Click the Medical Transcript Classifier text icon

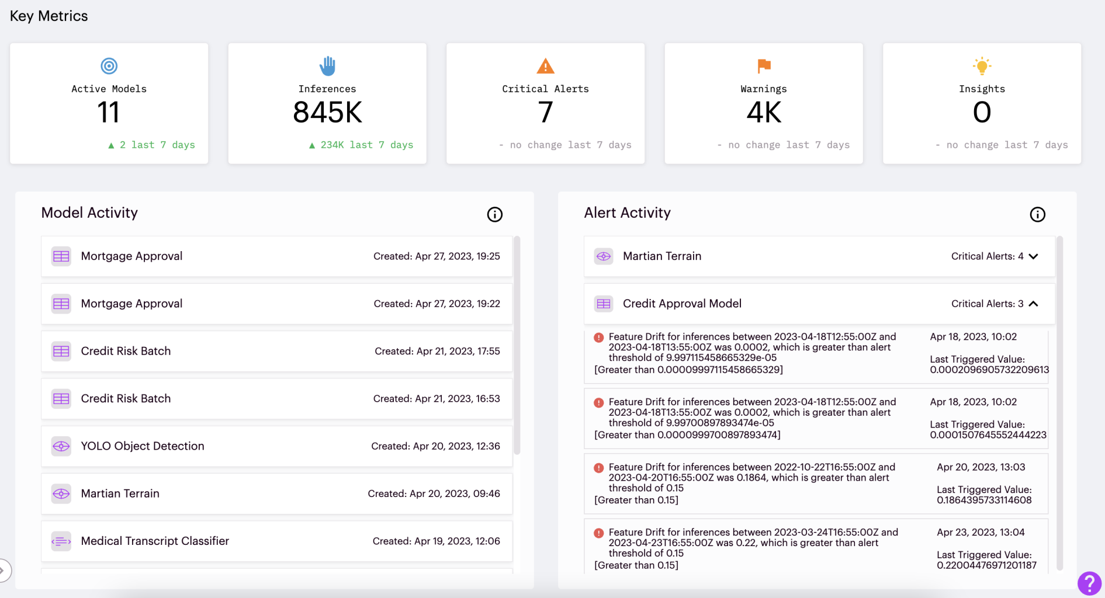pyautogui.click(x=61, y=541)
